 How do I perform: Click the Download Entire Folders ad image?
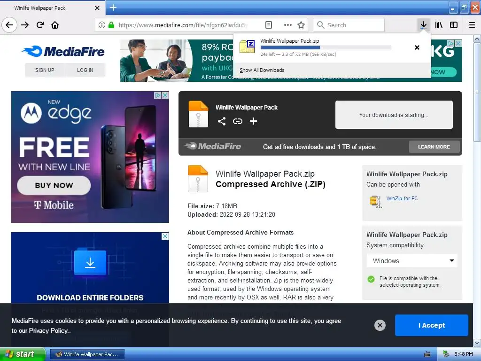click(90, 268)
